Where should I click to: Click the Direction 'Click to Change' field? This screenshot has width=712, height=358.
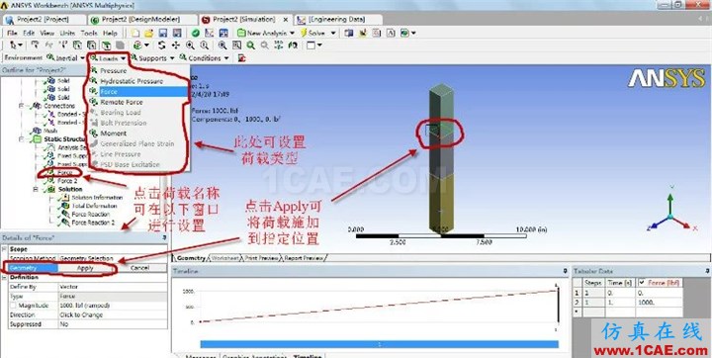pos(113,314)
